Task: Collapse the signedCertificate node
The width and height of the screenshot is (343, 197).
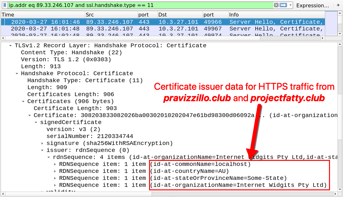Action: (36, 122)
